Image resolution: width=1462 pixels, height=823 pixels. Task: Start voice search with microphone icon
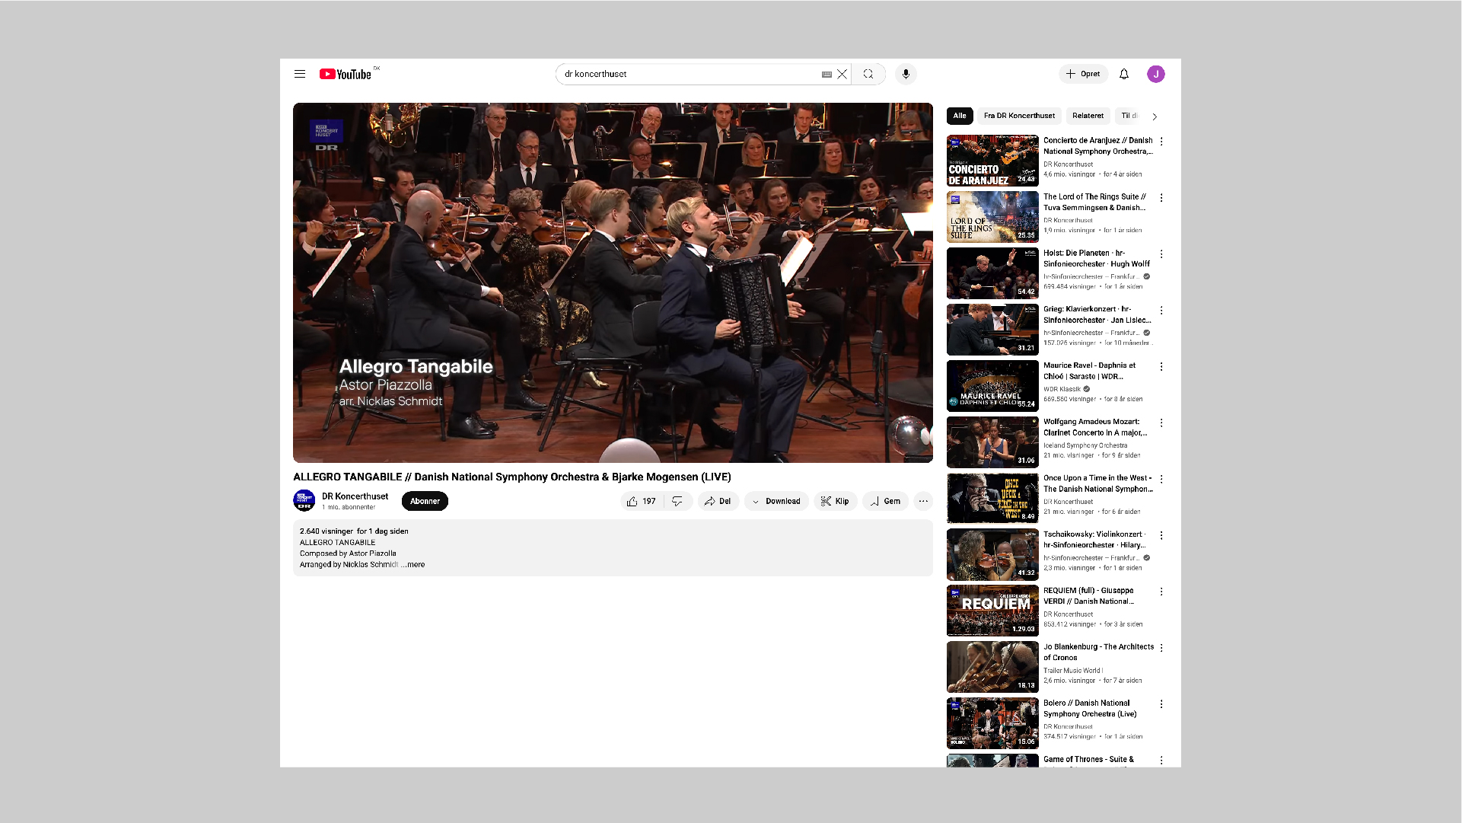(906, 74)
